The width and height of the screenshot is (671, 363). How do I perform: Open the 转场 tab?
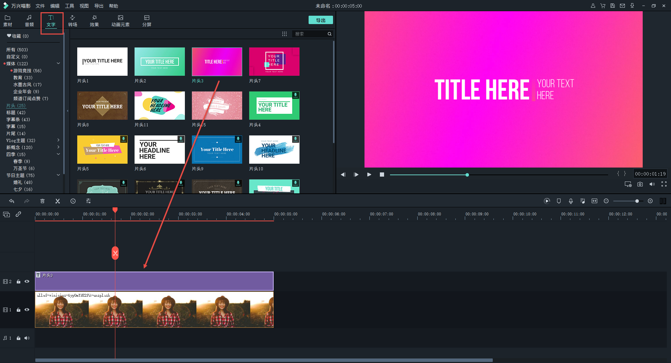click(73, 21)
